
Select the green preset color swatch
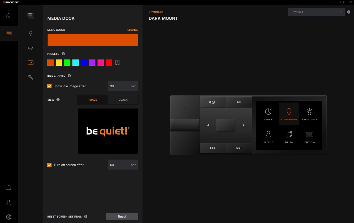(67, 63)
